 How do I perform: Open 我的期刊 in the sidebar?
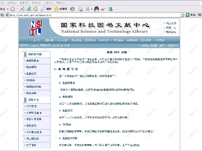click(31, 67)
